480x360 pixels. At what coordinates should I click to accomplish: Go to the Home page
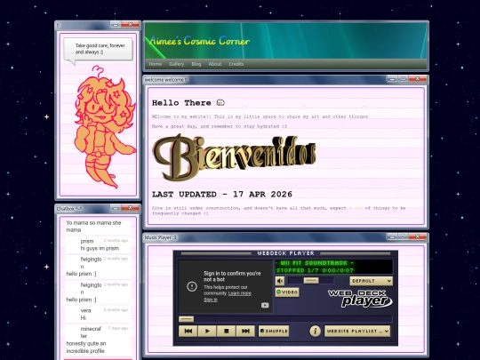[x=156, y=64]
